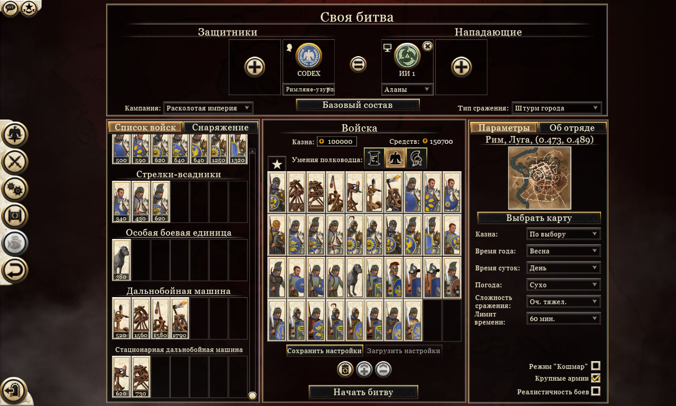The width and height of the screenshot is (676, 406).
Task: Click the Базовый состав button
Action: click(358, 105)
